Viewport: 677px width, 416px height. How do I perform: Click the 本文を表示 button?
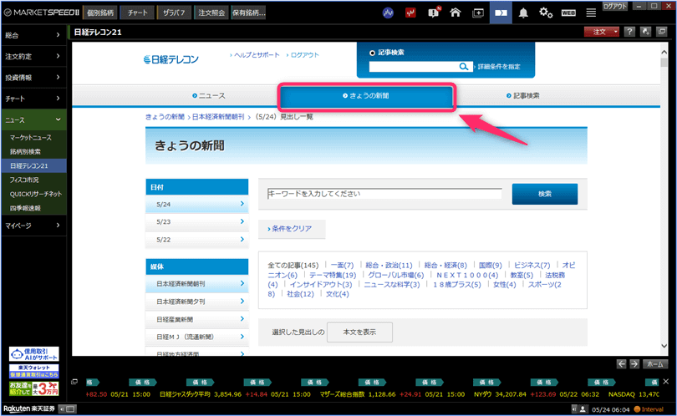pyautogui.click(x=359, y=332)
